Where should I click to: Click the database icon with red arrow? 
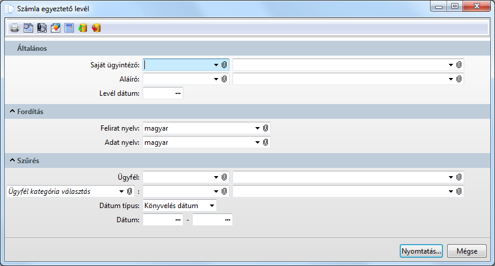click(x=96, y=28)
